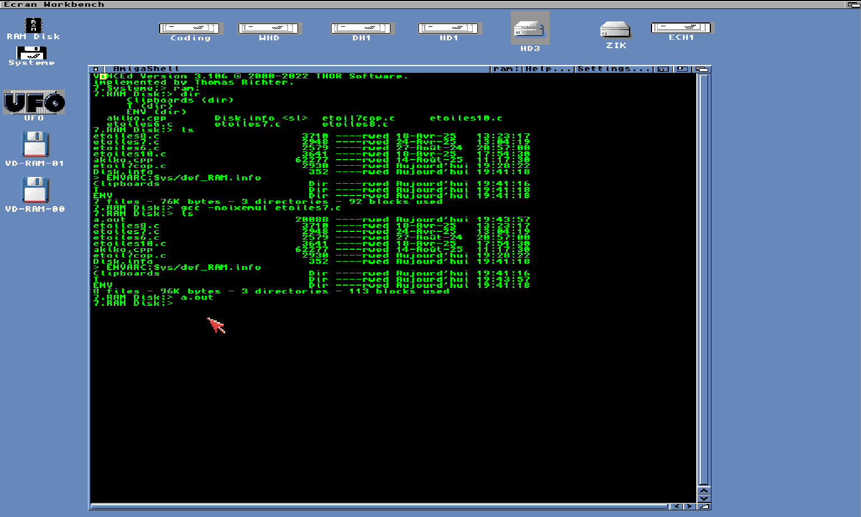Click the AmigaShell iconify gadget
This screenshot has height=517, width=861.
coord(663,69)
